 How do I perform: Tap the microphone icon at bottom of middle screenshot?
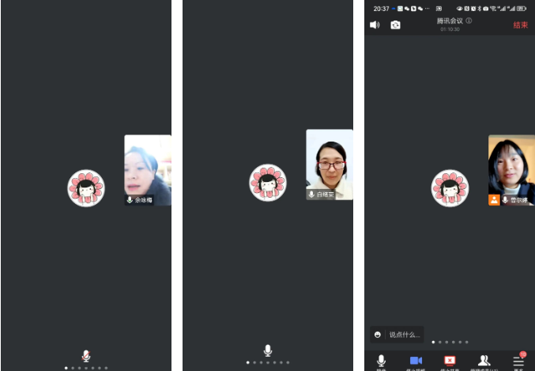pyautogui.click(x=268, y=350)
